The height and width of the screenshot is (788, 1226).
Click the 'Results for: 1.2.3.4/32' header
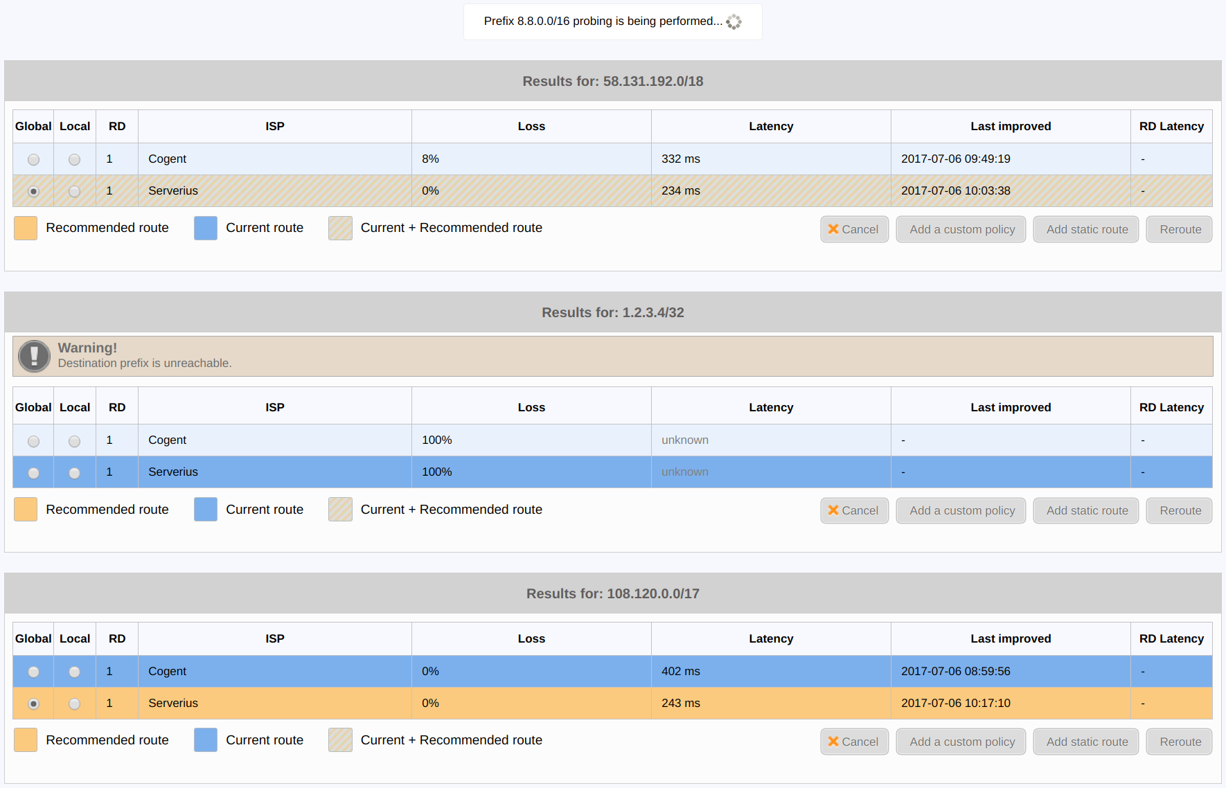coord(613,312)
